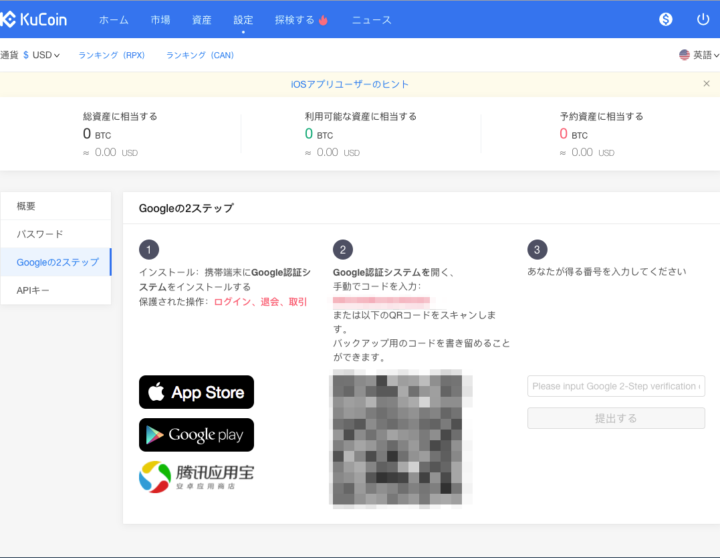Open the Google play download badge

click(x=197, y=435)
